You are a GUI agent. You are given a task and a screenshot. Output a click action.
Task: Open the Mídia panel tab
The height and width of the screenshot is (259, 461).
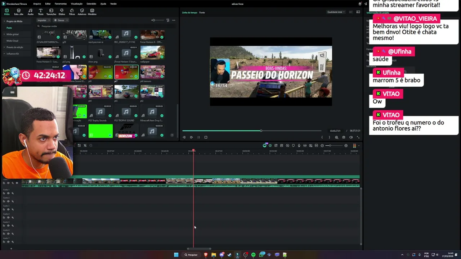tap(7, 12)
